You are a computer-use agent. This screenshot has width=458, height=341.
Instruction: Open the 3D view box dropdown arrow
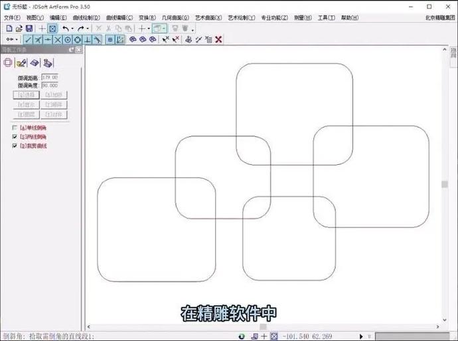coord(164,29)
